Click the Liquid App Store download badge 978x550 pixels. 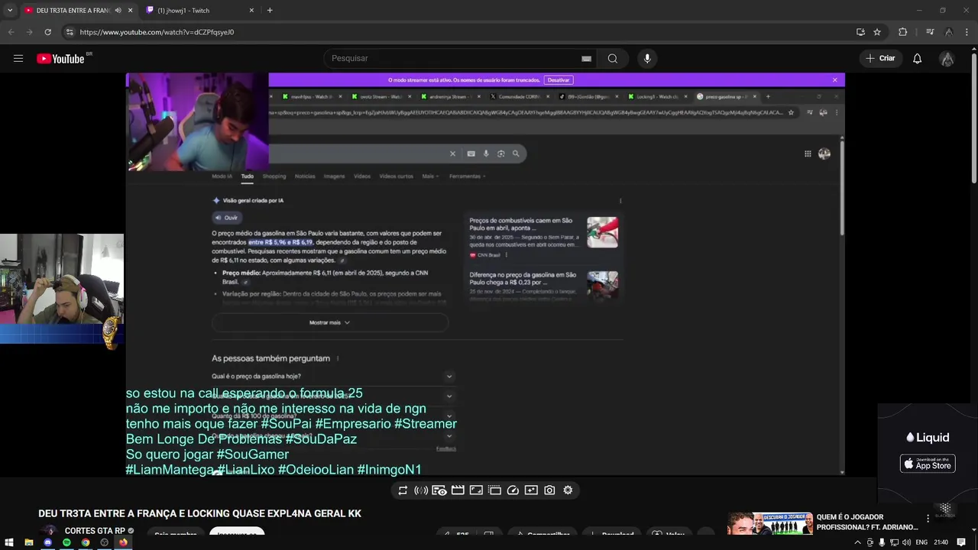928,464
